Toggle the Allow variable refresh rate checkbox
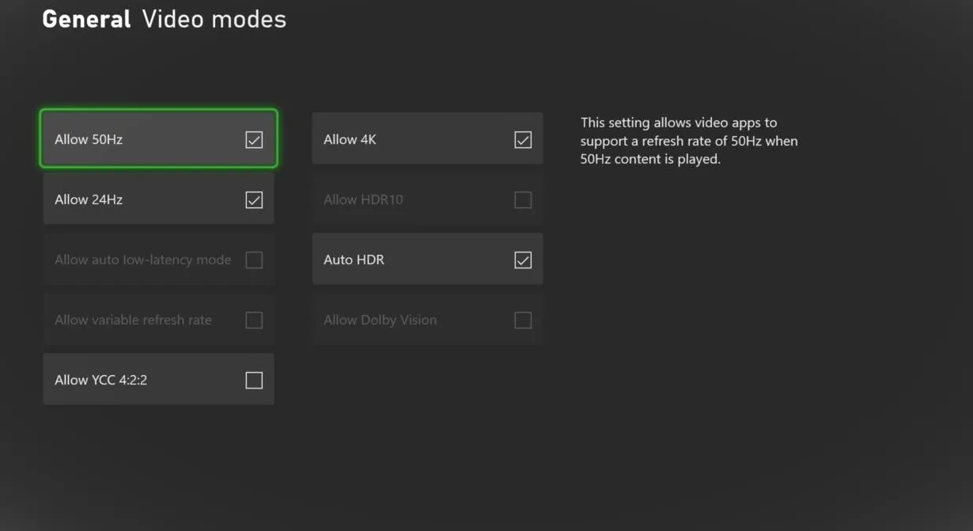This screenshot has width=973, height=531. click(x=254, y=320)
